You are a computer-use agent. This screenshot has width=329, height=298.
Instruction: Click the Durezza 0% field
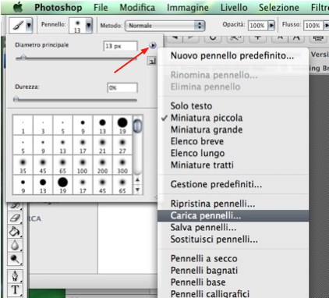pos(122,88)
